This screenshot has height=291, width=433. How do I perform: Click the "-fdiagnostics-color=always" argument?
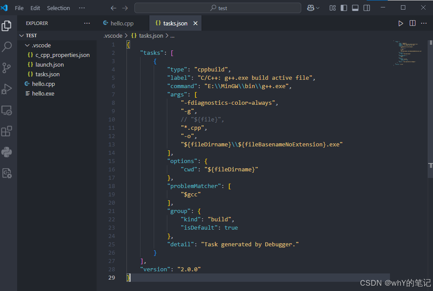click(x=228, y=103)
